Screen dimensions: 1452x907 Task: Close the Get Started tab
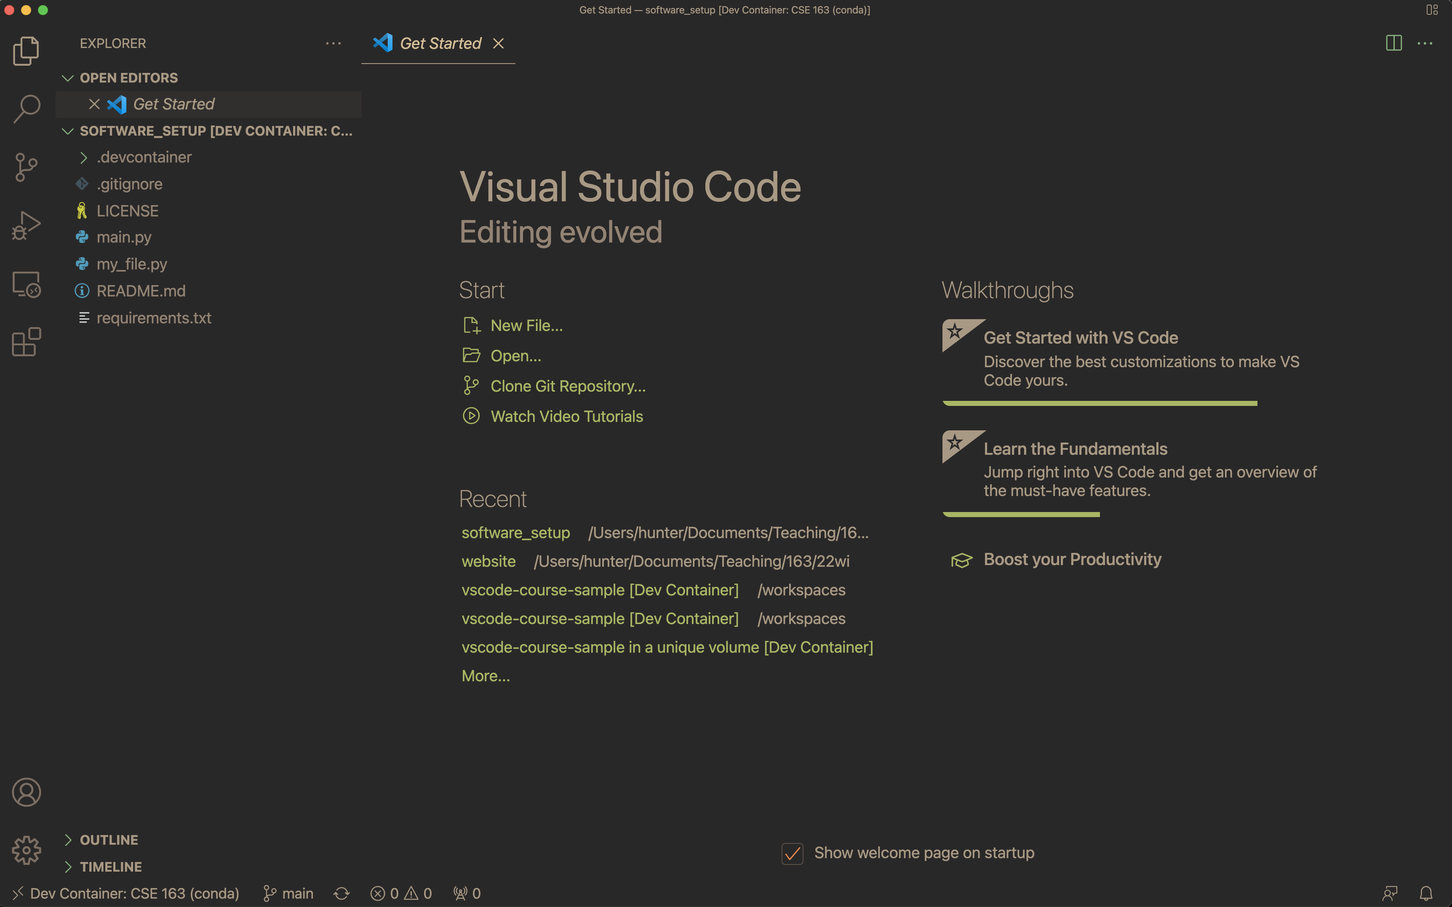(499, 43)
